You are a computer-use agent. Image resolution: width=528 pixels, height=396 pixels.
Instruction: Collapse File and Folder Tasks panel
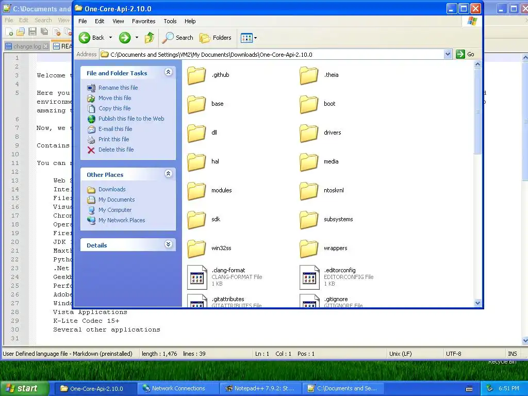click(169, 72)
